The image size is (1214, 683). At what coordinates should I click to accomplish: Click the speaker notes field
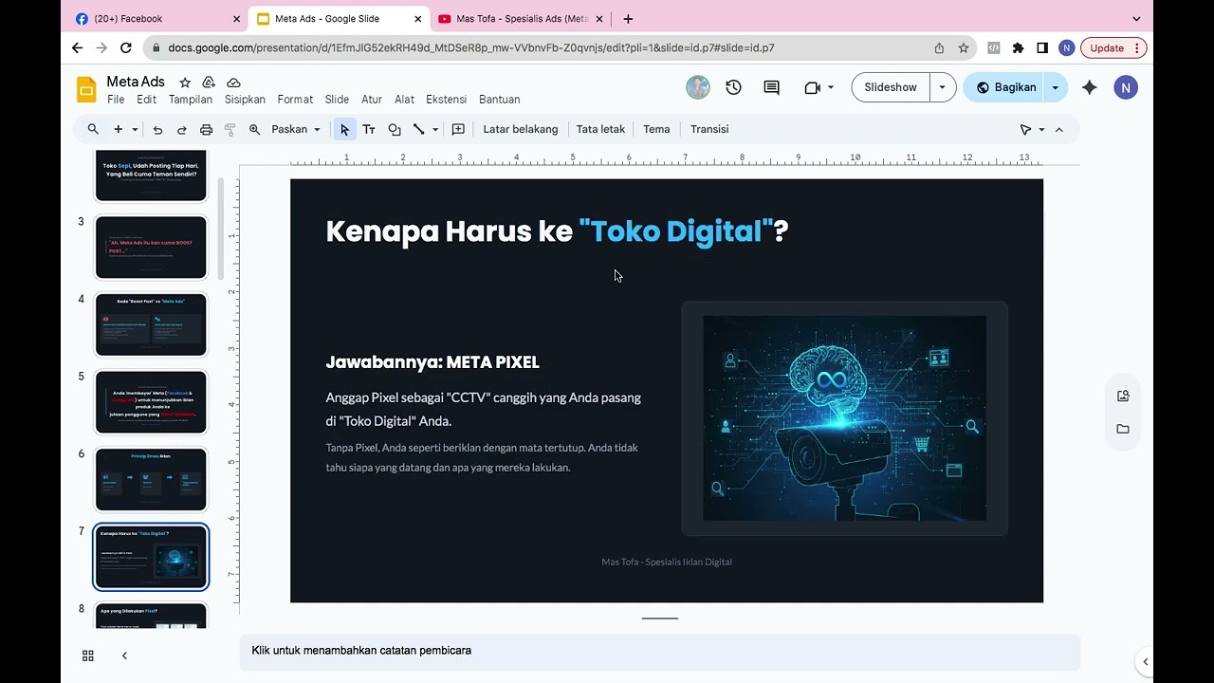click(659, 651)
